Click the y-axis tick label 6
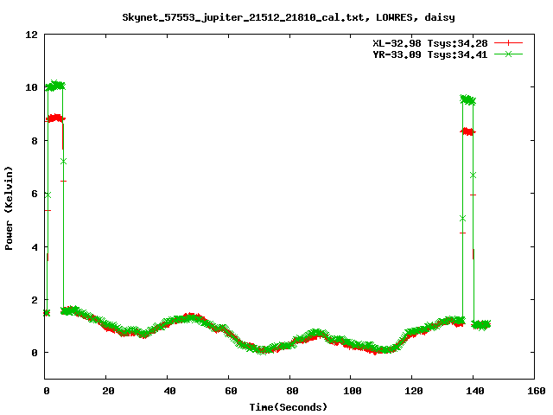Viewport: 553px width, 415px height. pos(35,194)
